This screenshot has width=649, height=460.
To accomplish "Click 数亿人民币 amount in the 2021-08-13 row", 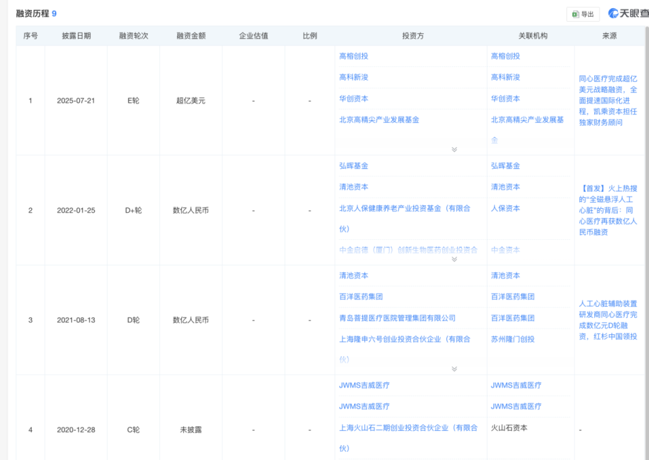I will pos(191,320).
